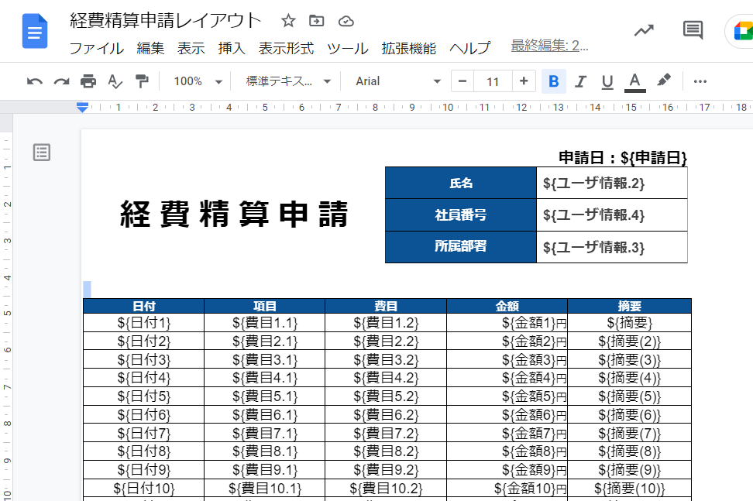
Task: Click the ${日付1} cell
Action: 143,322
